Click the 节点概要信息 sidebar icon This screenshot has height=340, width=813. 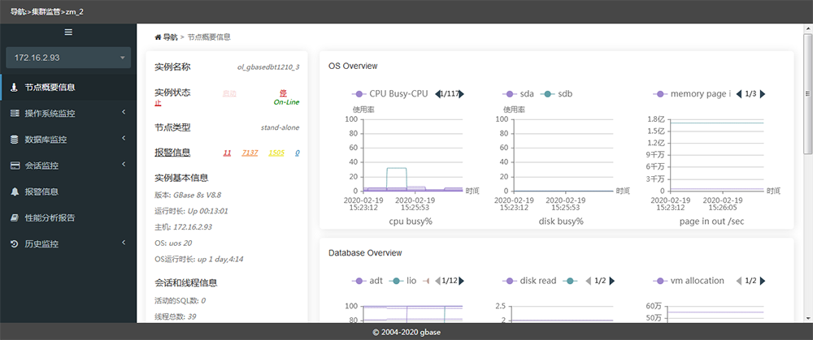[15, 87]
